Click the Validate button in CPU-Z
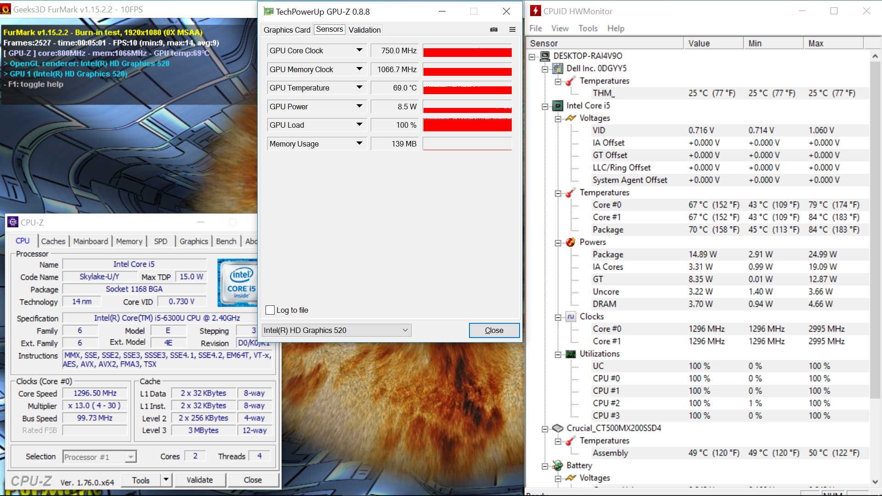882x496 pixels. 200,480
